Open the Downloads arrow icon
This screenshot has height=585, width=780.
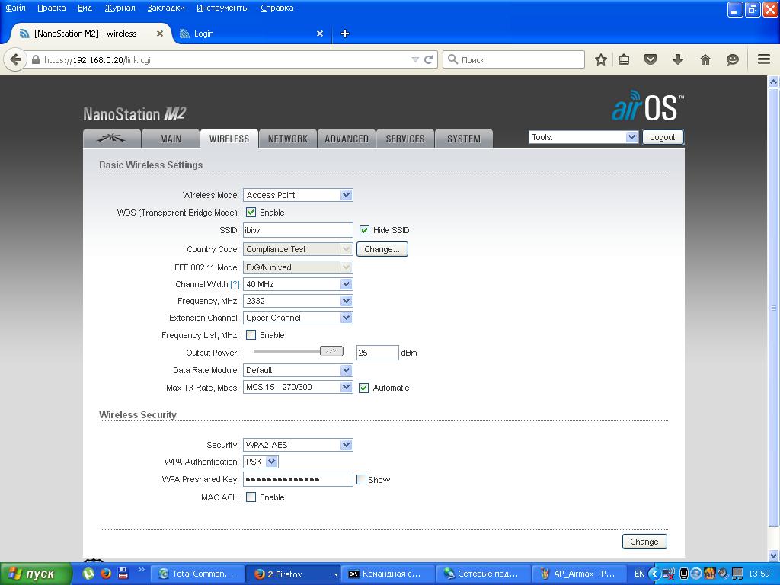[677, 59]
